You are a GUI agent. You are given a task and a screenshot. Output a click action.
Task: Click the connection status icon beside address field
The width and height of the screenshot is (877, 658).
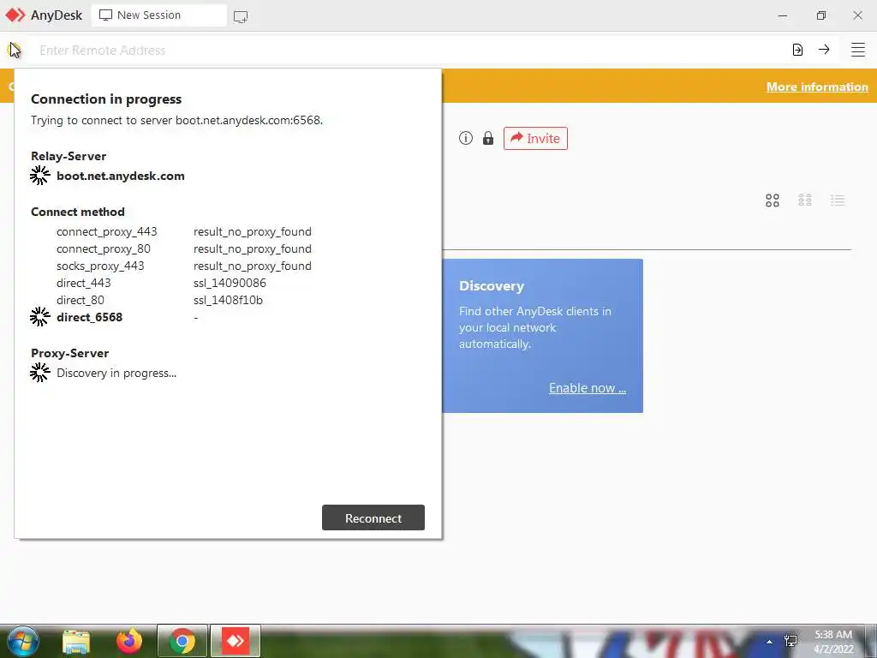(14, 50)
